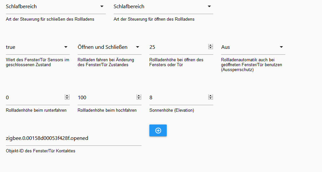322x172 pixels.
Task: Click the 'Art der Steuerung für öffnen des Rollladens' label
Action: (x=154, y=19)
